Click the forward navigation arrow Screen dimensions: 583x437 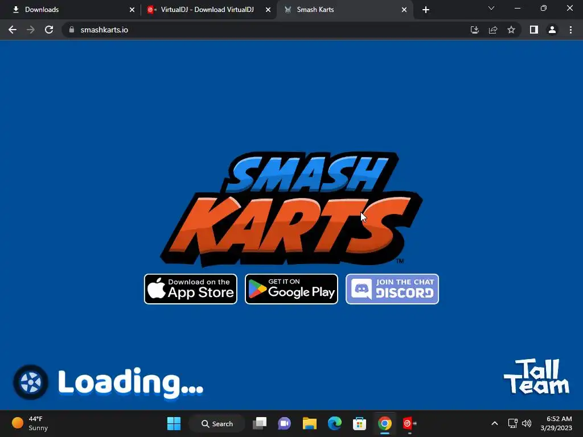31,30
